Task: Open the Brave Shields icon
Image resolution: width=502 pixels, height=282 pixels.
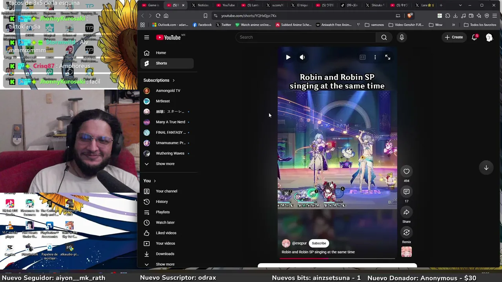Action: tap(409, 16)
